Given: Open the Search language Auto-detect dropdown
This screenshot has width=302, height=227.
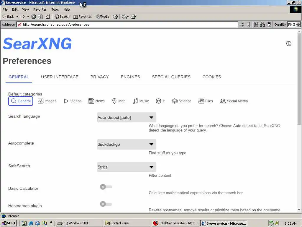Looking at the screenshot, I should click(126, 117).
